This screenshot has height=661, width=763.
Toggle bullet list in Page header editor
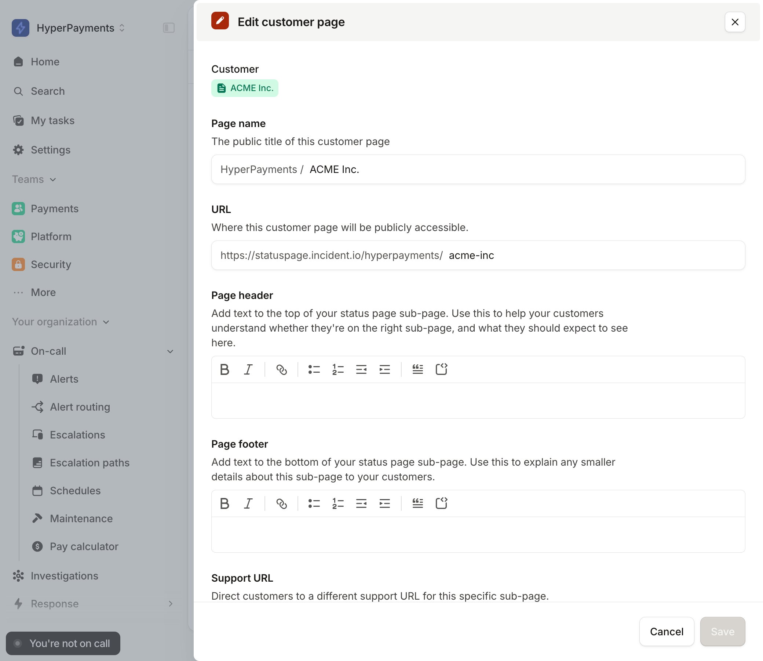pos(314,369)
